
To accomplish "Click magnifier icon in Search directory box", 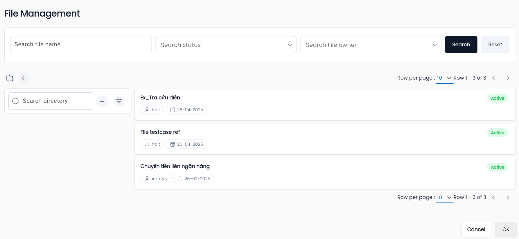I will 16,101.
